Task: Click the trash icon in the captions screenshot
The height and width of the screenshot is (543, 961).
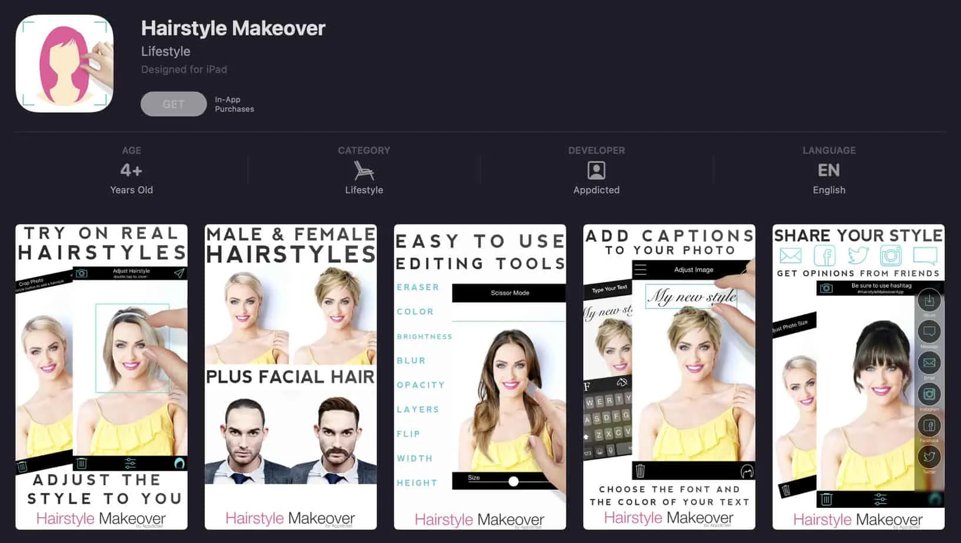Action: pos(640,471)
